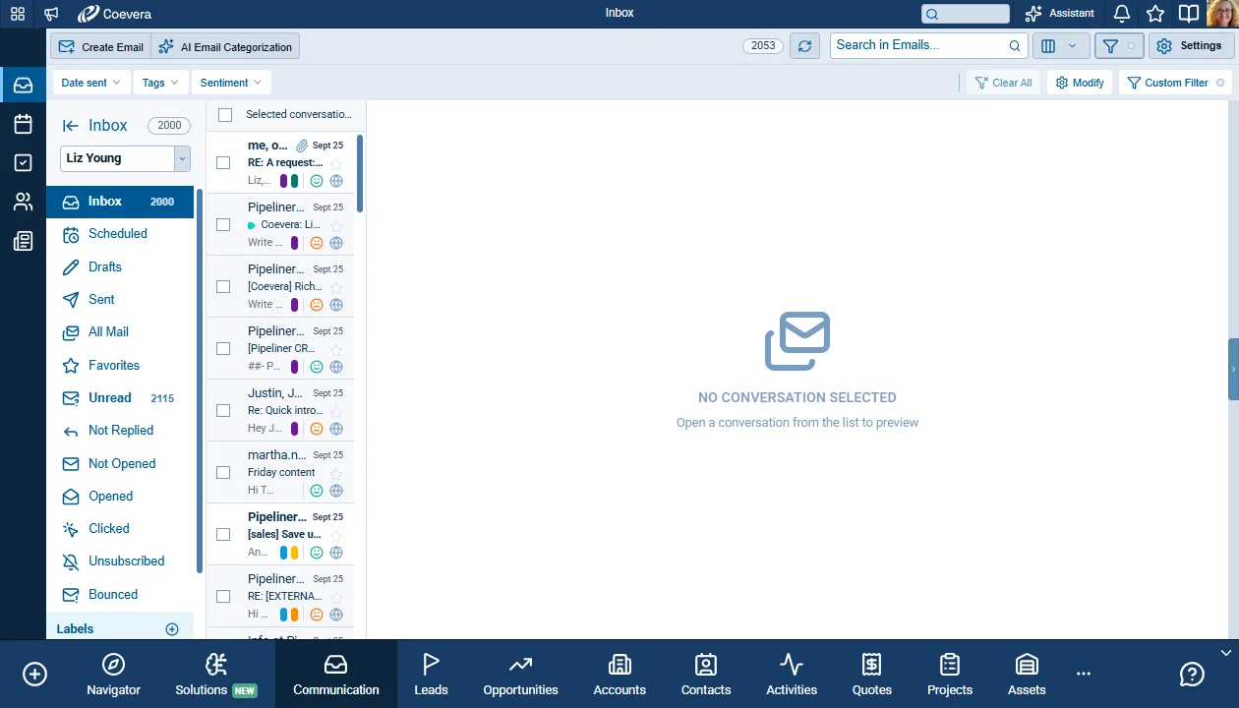Screen dimensions: 1239x708
Task: Open the notifications bell
Action: [x=1122, y=14]
